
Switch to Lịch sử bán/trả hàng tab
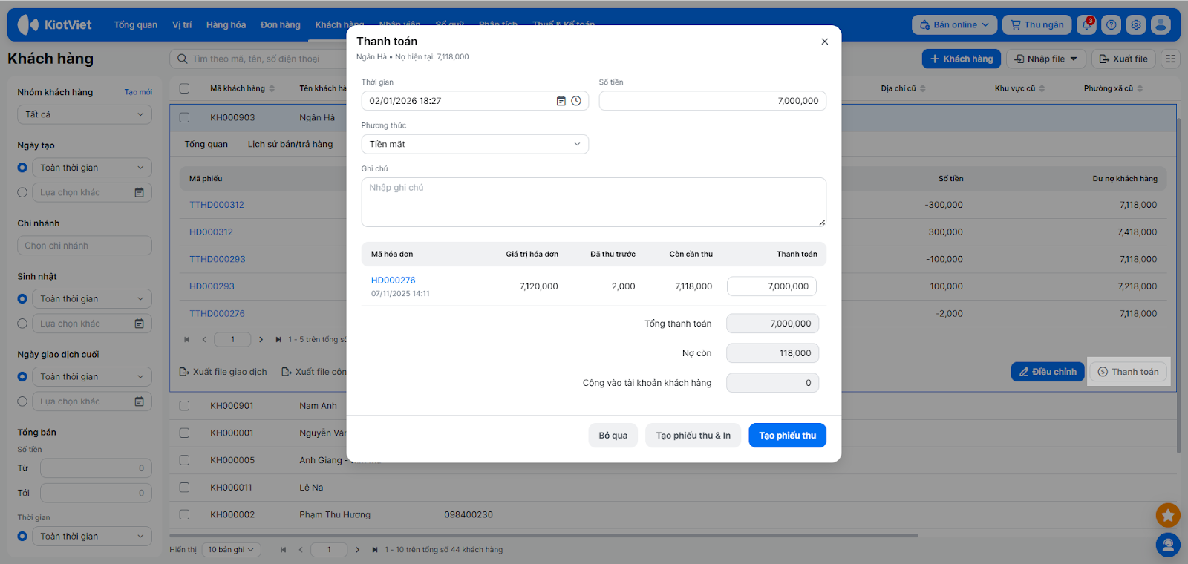[290, 144]
